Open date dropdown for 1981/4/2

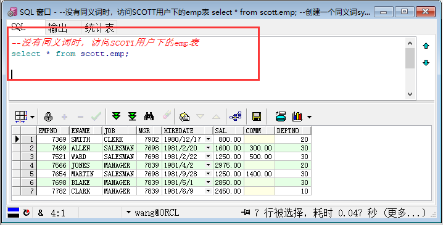[x=208, y=165]
